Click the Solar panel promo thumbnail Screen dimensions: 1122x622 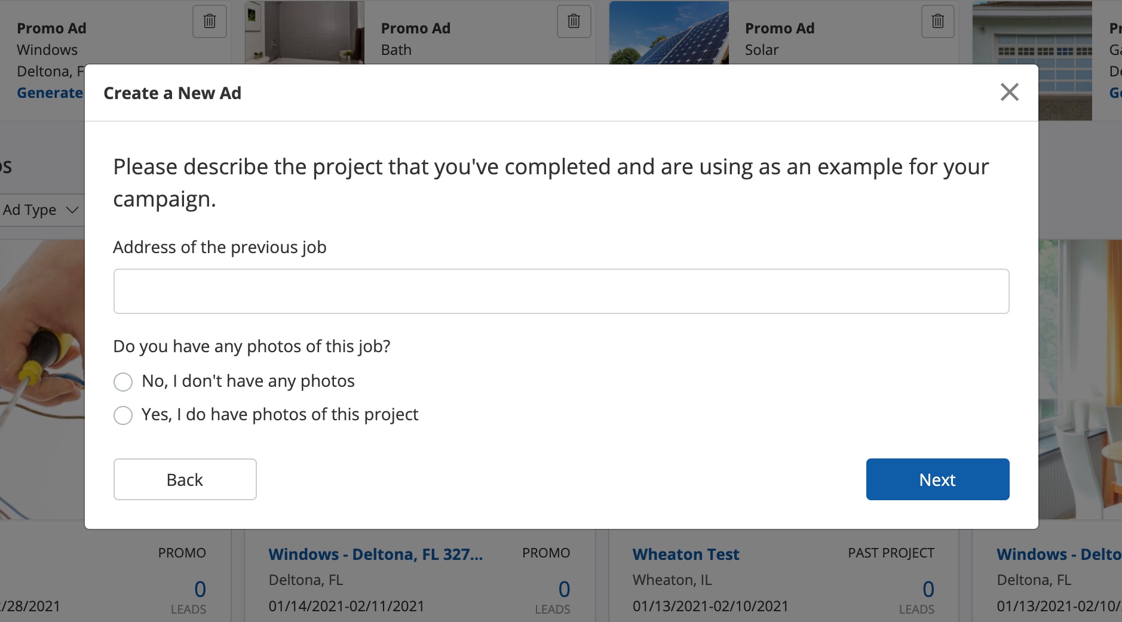point(669,32)
